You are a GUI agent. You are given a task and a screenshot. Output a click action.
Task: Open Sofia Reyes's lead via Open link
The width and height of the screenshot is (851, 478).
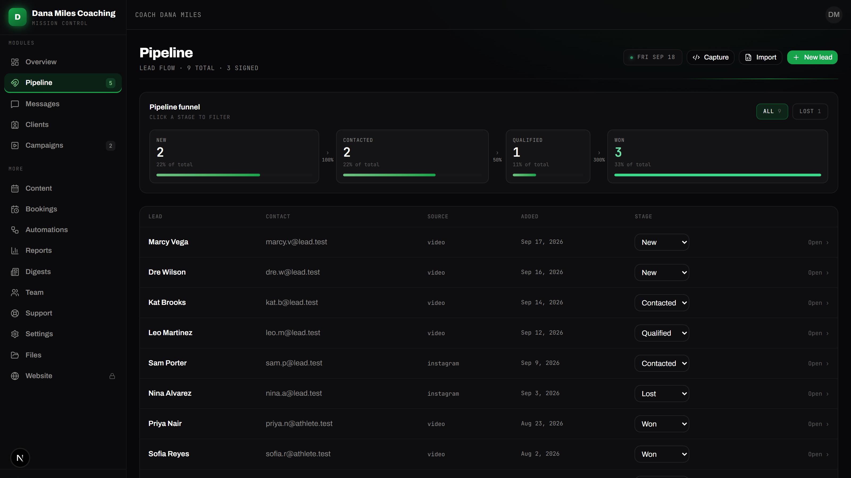(818, 454)
